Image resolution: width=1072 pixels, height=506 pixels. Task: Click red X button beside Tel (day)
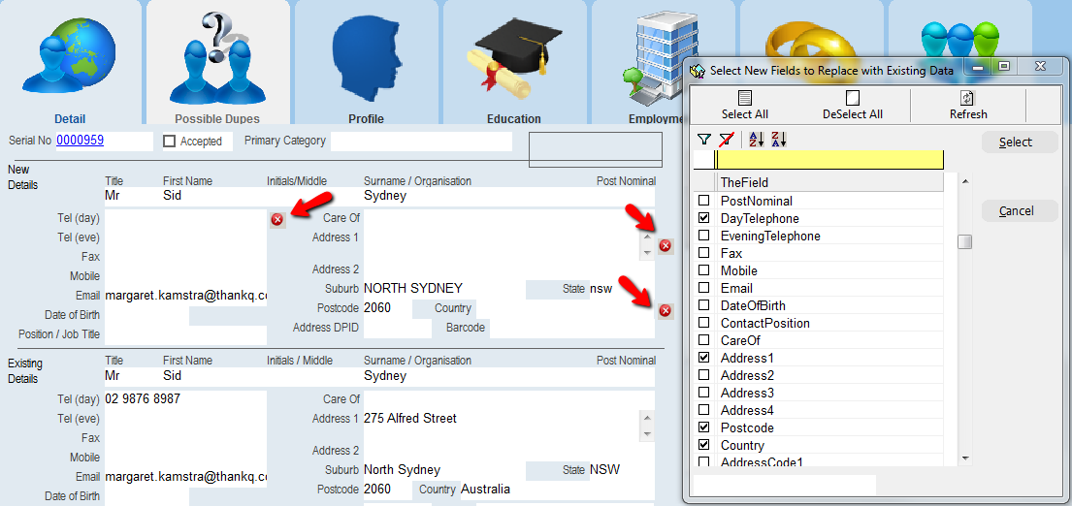pyautogui.click(x=277, y=220)
